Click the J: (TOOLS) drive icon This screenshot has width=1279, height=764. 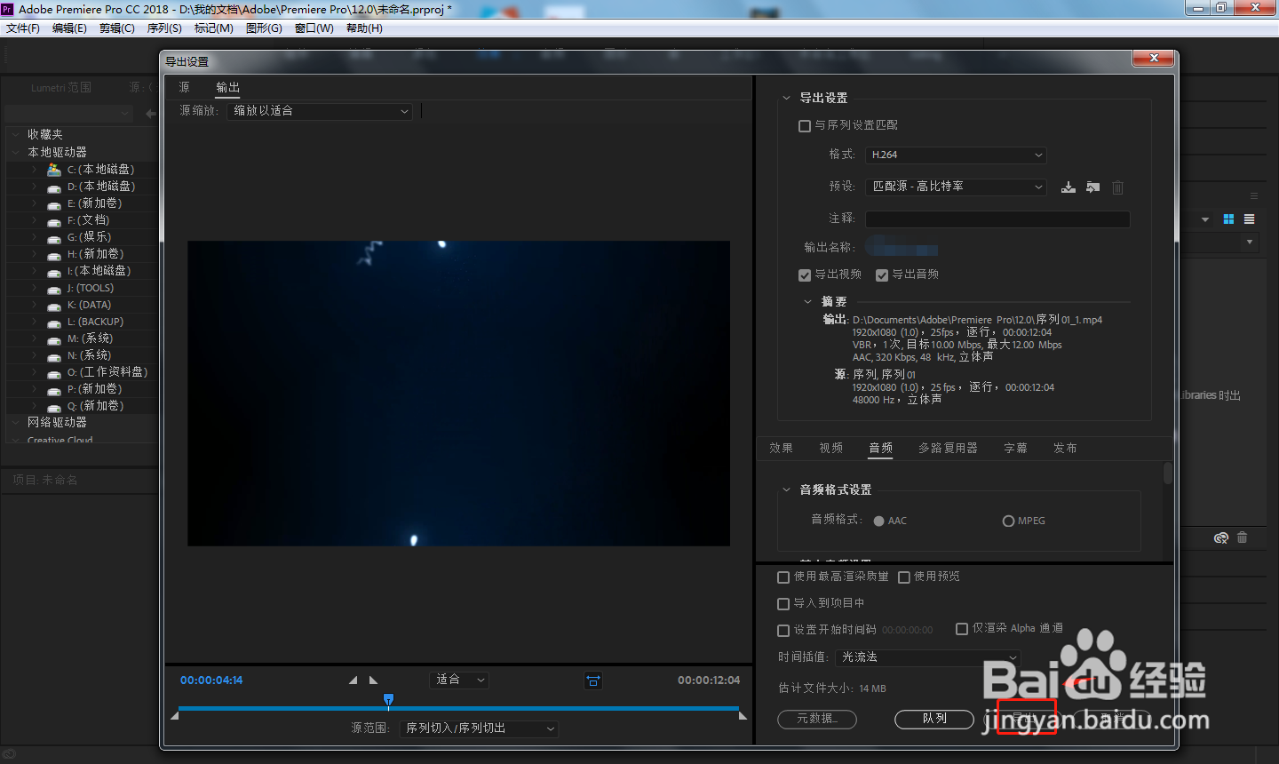point(54,289)
